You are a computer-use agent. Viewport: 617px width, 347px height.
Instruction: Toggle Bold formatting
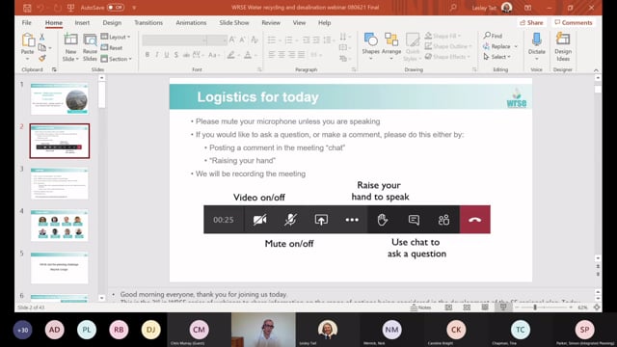click(148, 55)
